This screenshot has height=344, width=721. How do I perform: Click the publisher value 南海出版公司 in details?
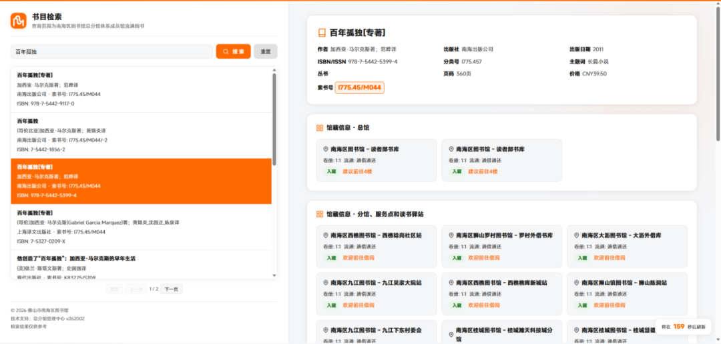pyautogui.click(x=477, y=49)
